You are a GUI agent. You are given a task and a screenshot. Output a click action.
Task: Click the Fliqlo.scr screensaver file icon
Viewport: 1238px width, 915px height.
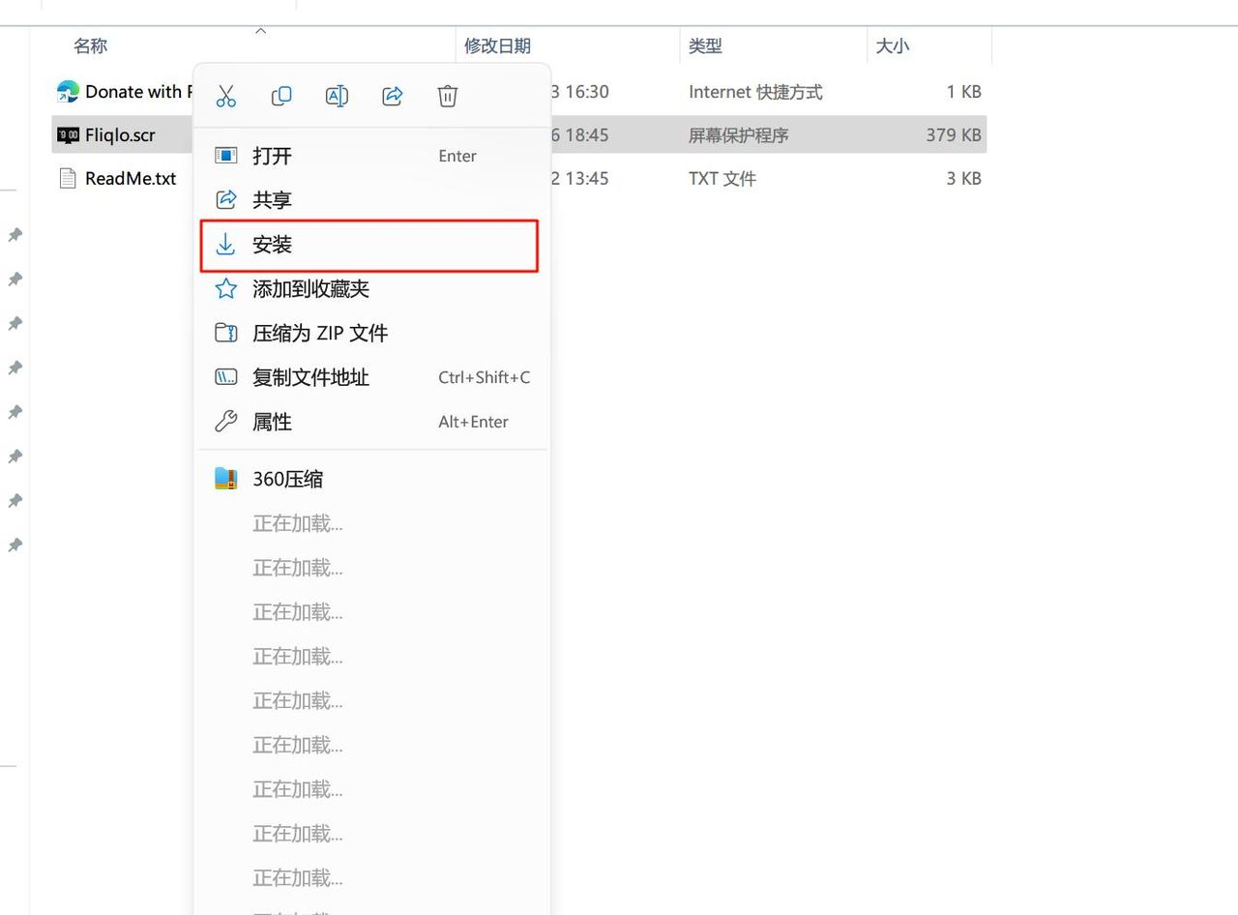pos(66,135)
